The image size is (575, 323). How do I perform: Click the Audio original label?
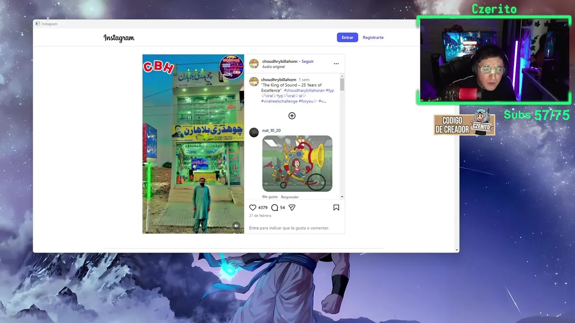point(274,67)
